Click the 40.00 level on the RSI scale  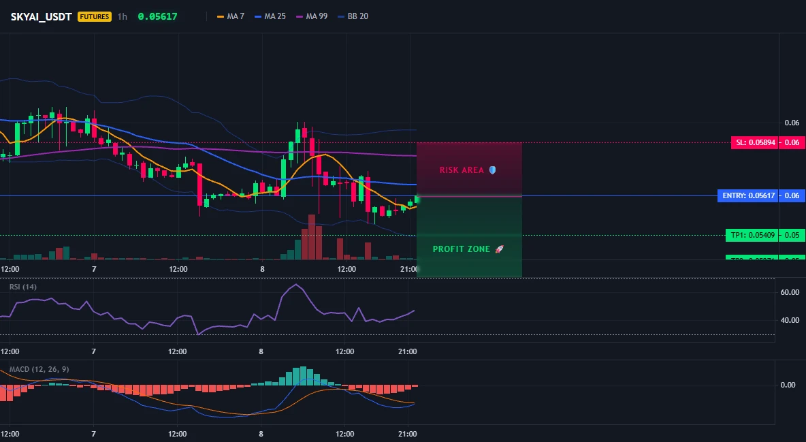tap(790, 320)
